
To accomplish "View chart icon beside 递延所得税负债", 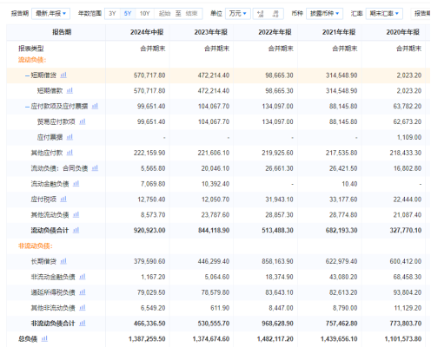I will click(83, 292).
